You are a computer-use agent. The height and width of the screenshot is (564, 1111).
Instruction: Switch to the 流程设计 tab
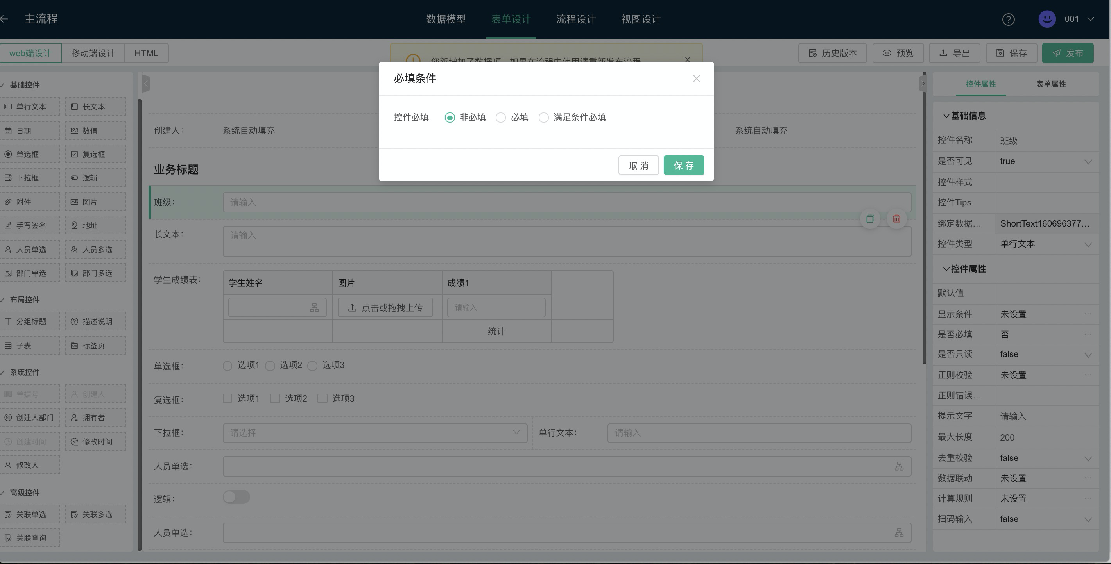coord(576,20)
